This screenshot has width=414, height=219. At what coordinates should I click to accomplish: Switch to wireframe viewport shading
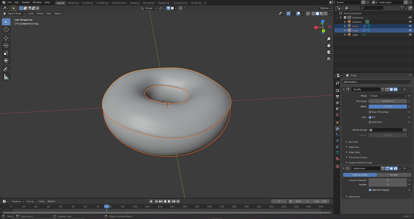click(313, 14)
